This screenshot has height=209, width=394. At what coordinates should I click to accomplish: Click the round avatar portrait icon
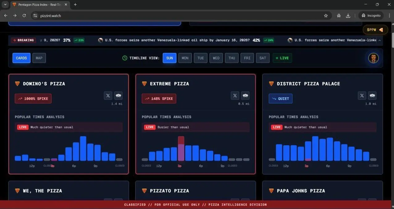tap(373, 58)
